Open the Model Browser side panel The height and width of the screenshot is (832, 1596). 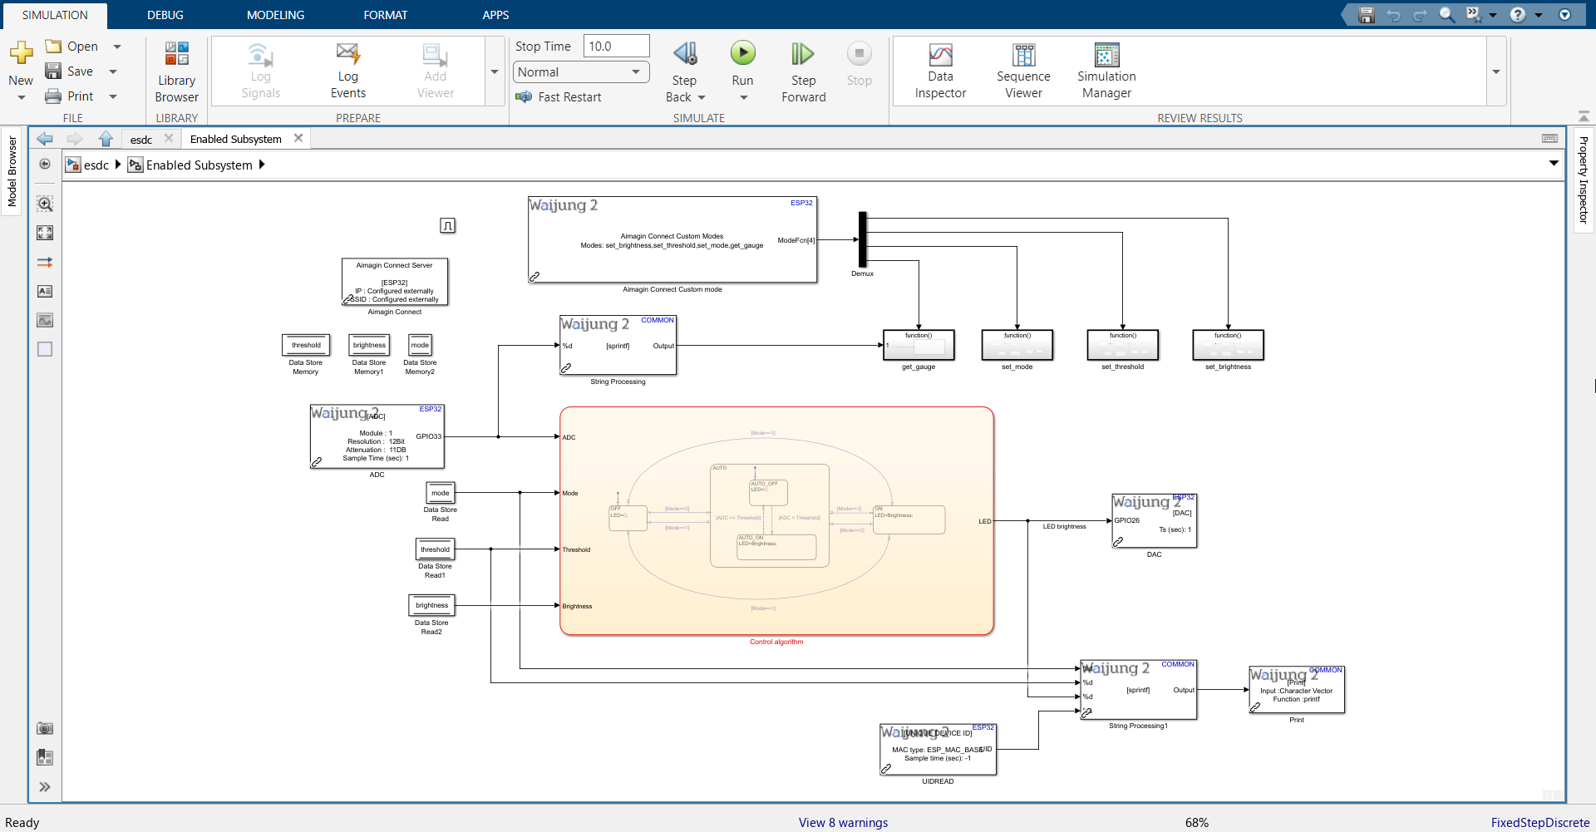pos(12,171)
